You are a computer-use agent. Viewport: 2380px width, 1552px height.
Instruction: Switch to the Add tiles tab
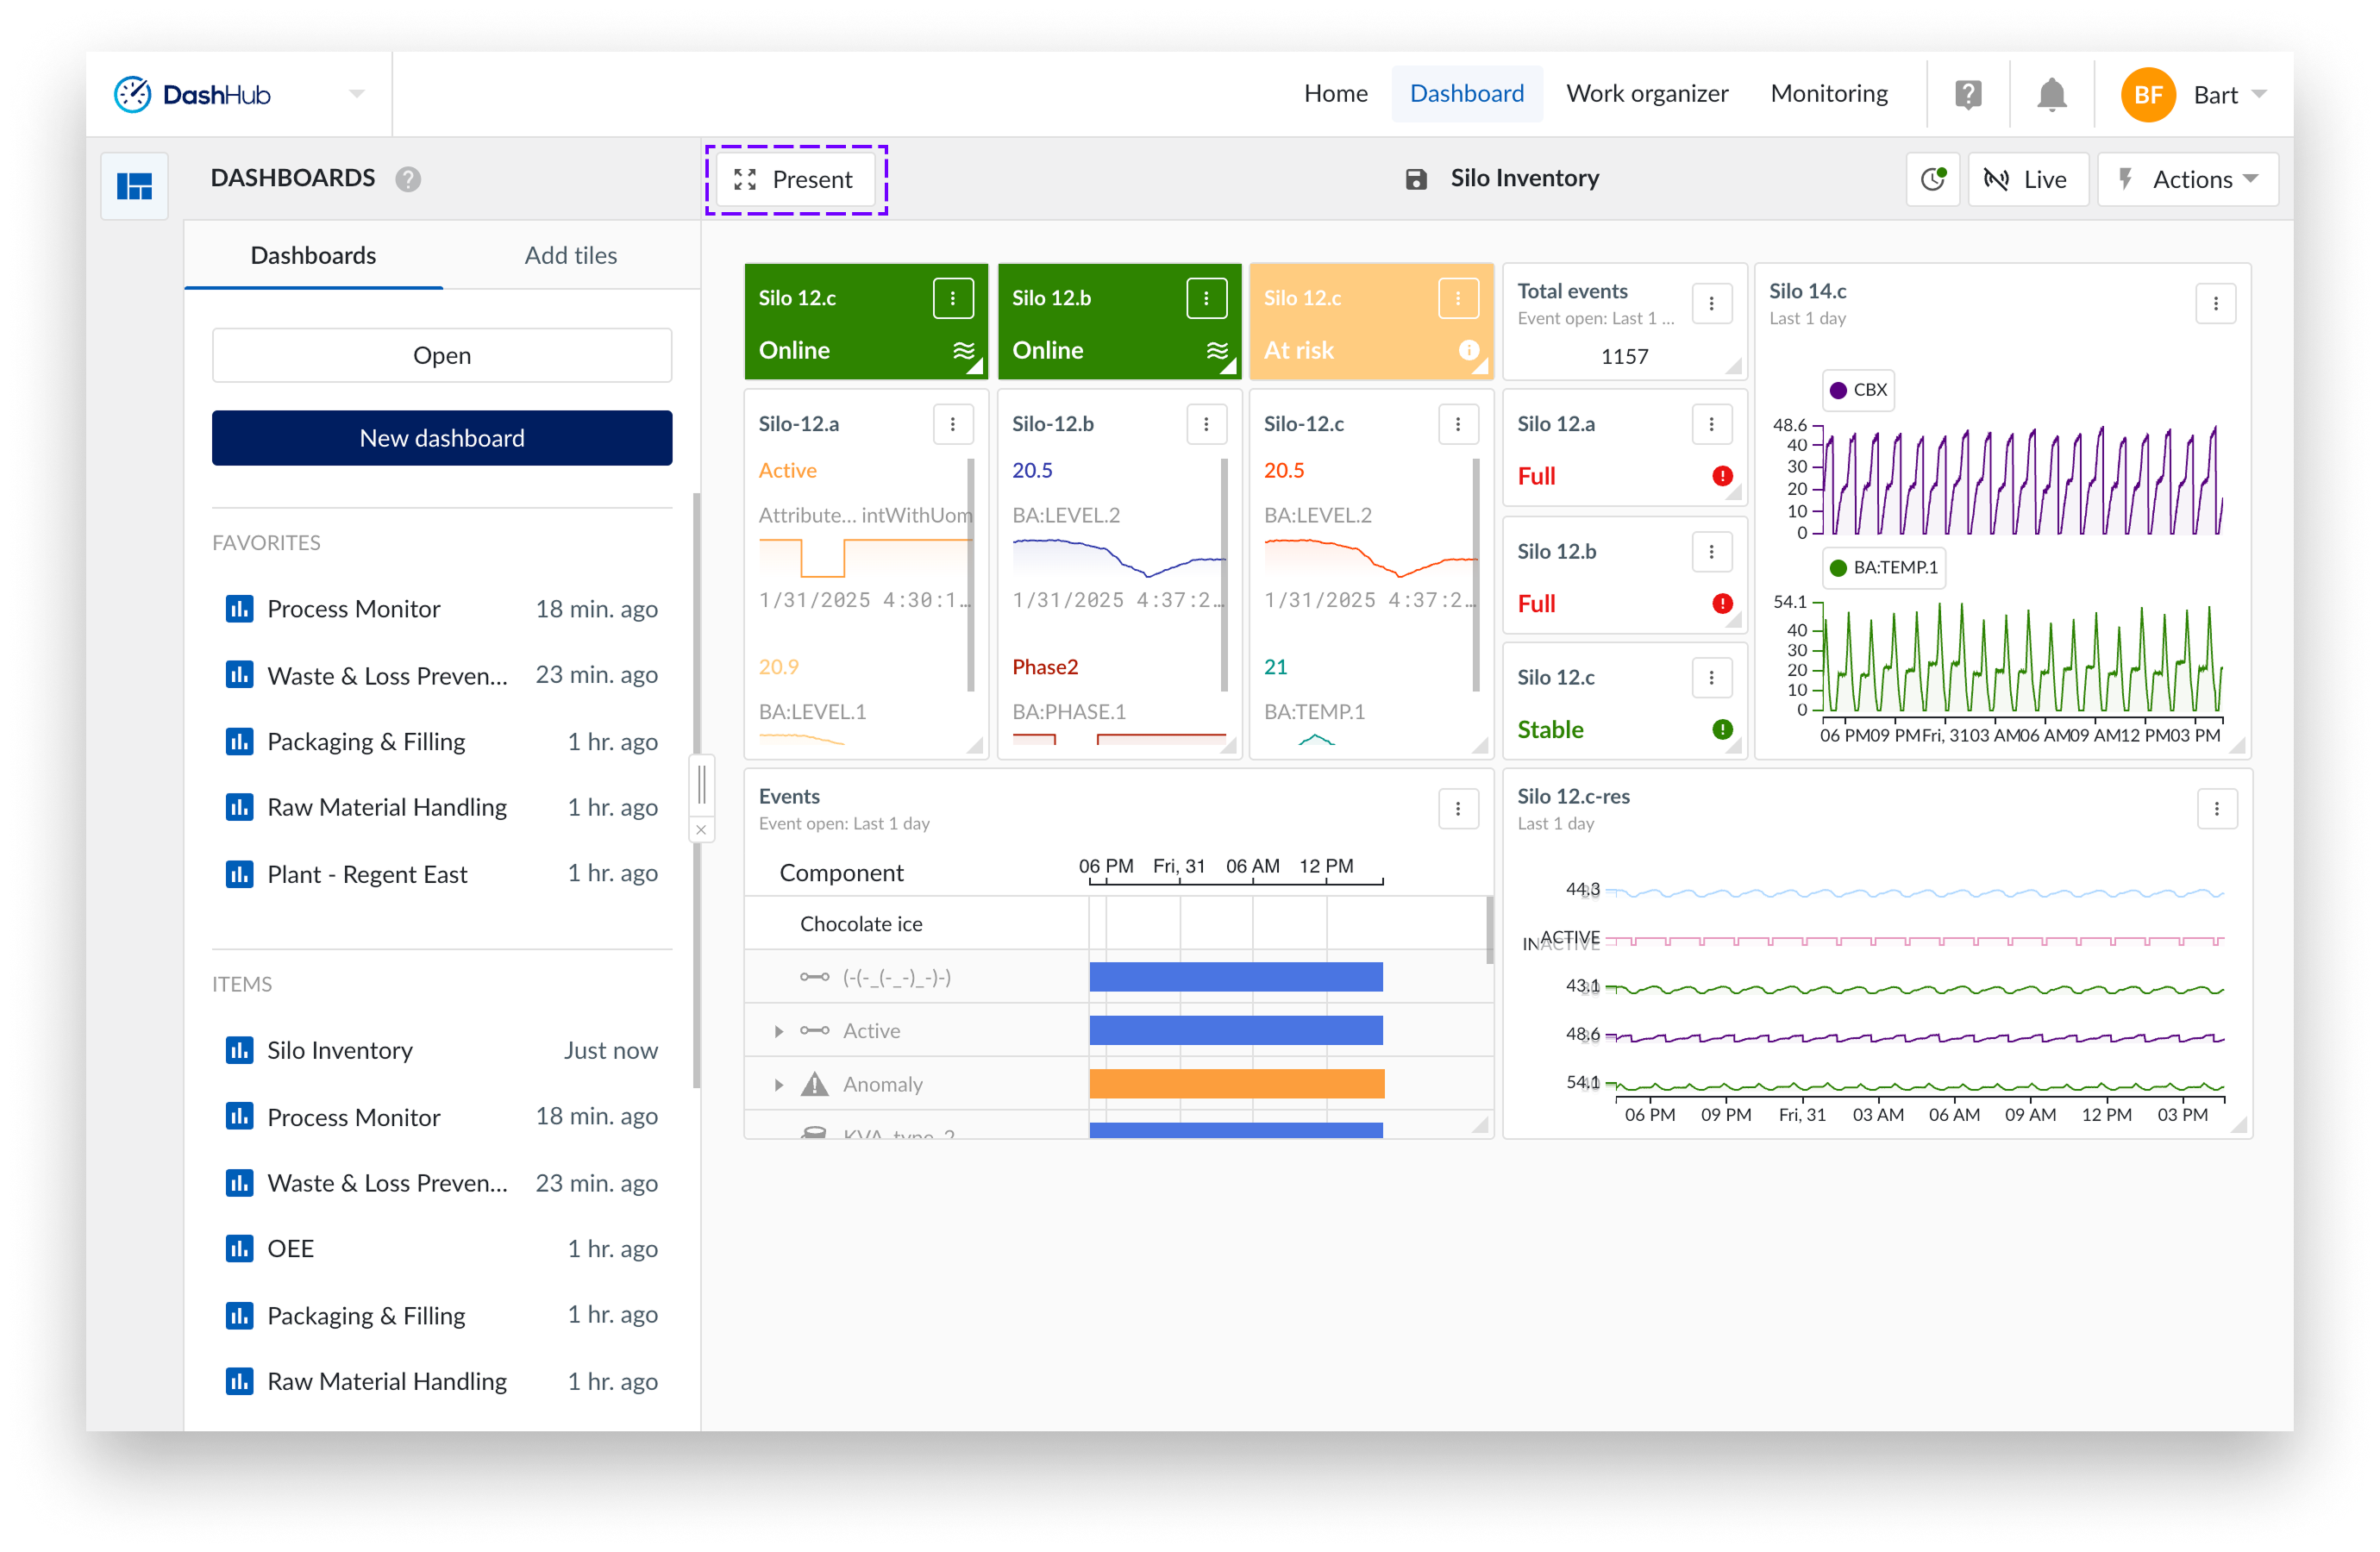tap(570, 255)
